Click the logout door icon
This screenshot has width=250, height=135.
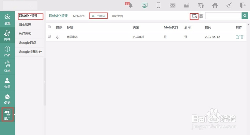tap(243, 5)
